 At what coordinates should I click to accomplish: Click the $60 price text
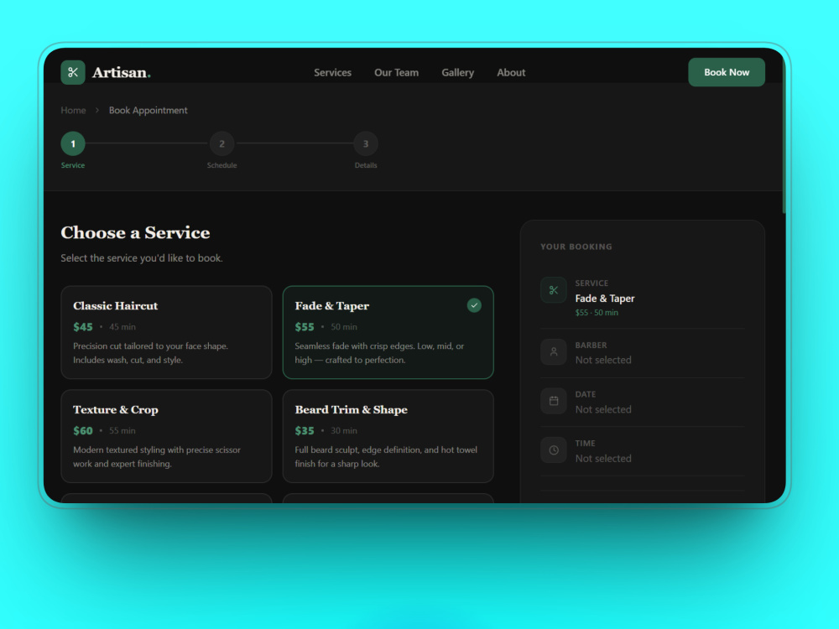coord(83,430)
